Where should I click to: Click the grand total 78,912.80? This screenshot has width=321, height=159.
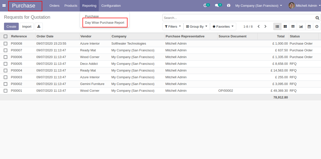280,97
